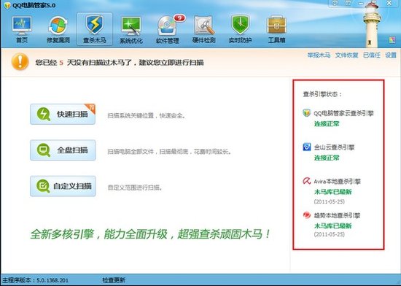This screenshot has height=286, width=401.
Task: Switch to the 修复漏洞 tab
Action: tap(58, 29)
